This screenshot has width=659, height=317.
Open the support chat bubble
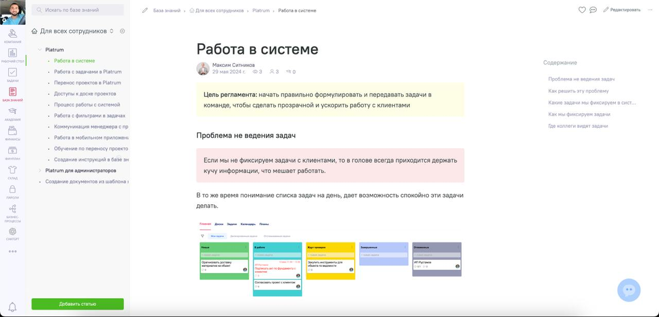[x=629, y=290]
